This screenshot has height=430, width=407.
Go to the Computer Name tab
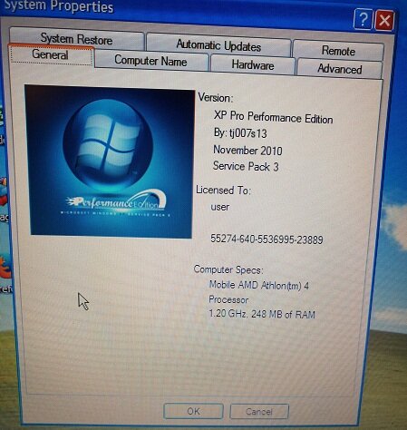point(150,61)
